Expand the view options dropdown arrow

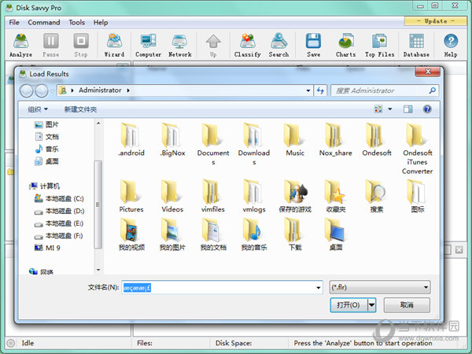tap(390, 109)
